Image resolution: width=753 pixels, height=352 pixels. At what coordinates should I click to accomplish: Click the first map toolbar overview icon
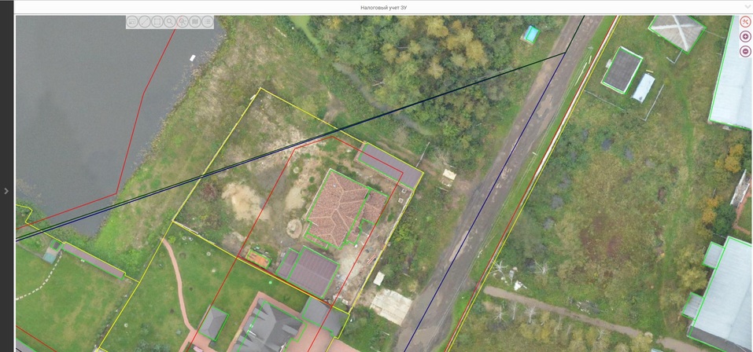click(132, 22)
